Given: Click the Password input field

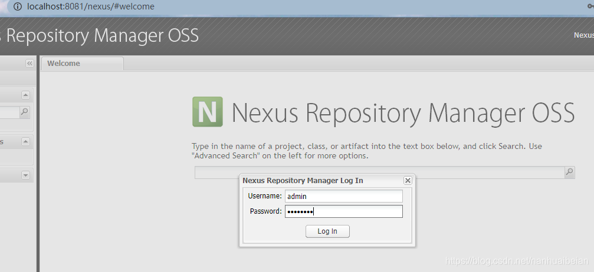Looking at the screenshot, I should (343, 211).
